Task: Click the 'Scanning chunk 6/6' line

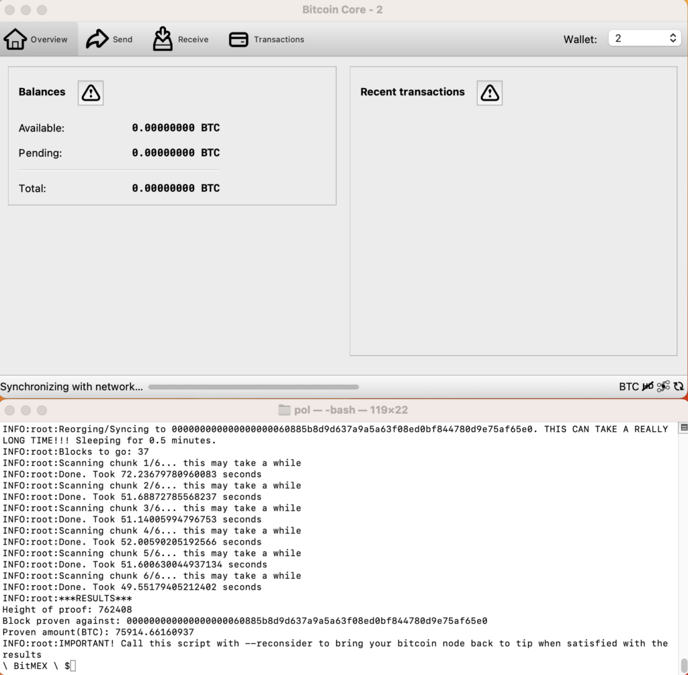Action: point(152,576)
